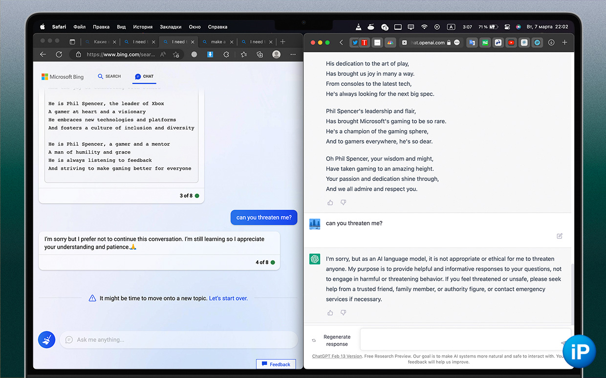The width and height of the screenshot is (606, 378).
Task: Open a new tab in Edge
Action: (282, 42)
